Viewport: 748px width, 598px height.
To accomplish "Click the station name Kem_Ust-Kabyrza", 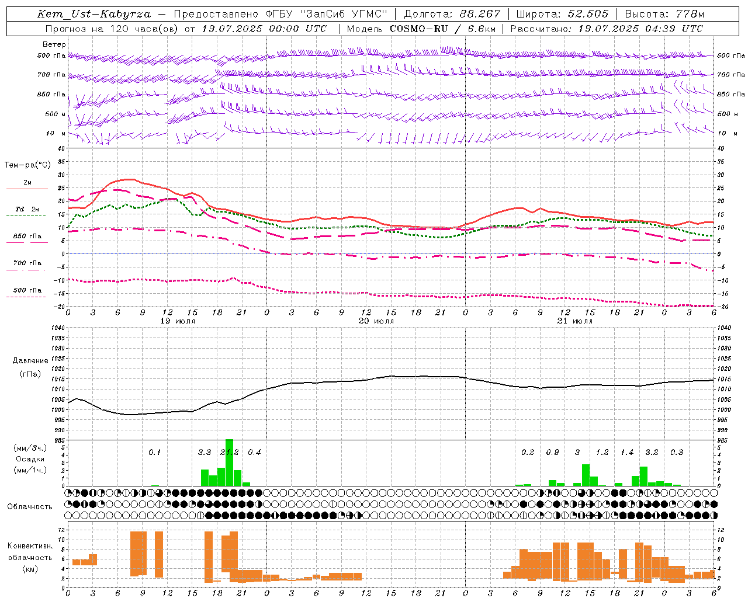I will click(x=94, y=14).
